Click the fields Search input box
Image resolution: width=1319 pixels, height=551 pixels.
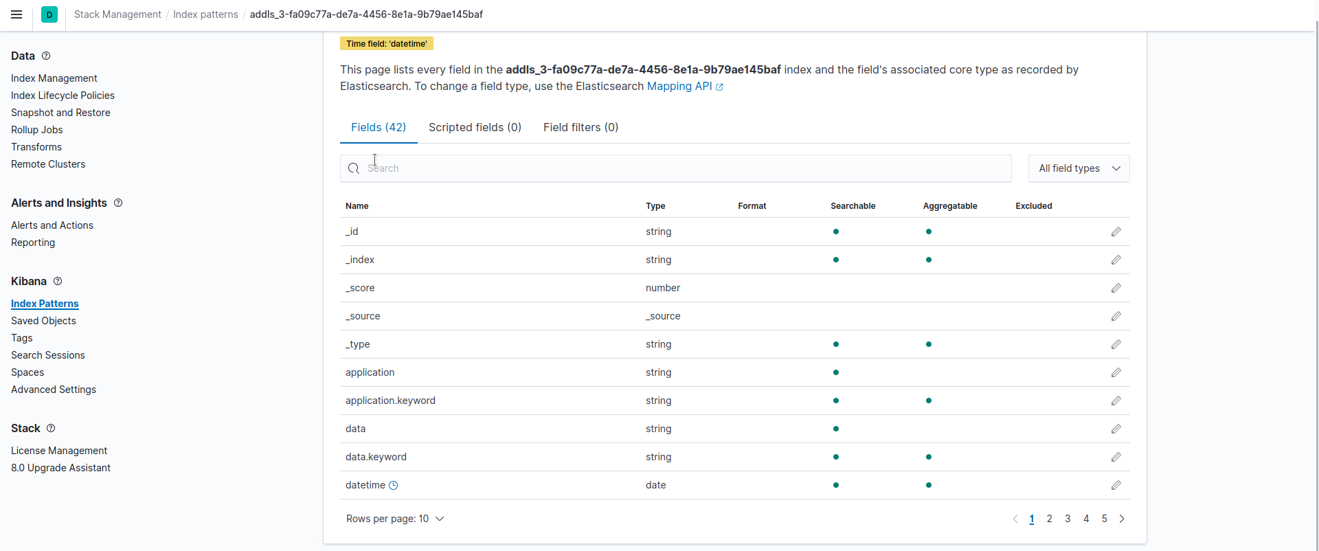click(x=680, y=168)
